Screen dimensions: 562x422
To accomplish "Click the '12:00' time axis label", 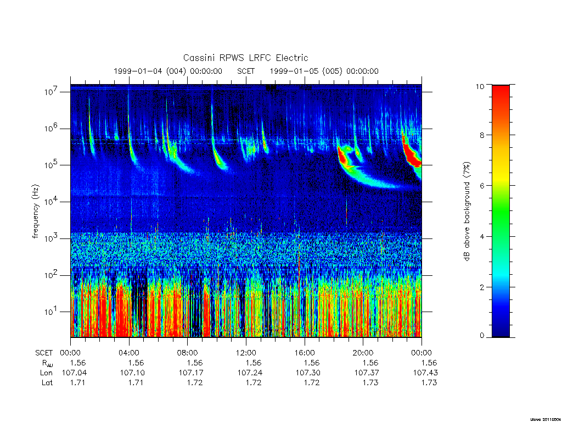I will 246,353.
